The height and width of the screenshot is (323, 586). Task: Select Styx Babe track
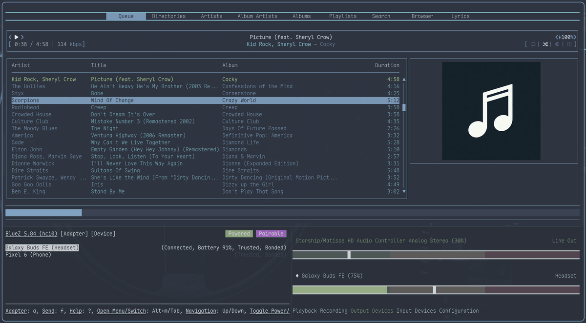[x=206, y=93]
